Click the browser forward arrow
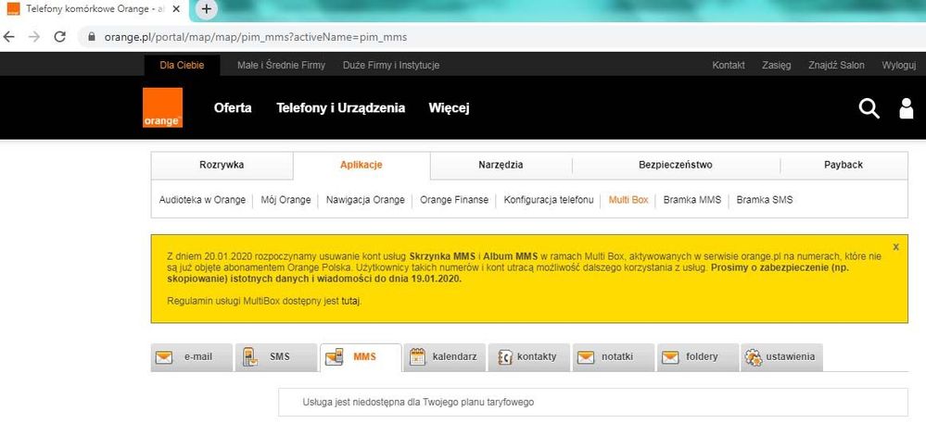The image size is (926, 423). pos(34,37)
